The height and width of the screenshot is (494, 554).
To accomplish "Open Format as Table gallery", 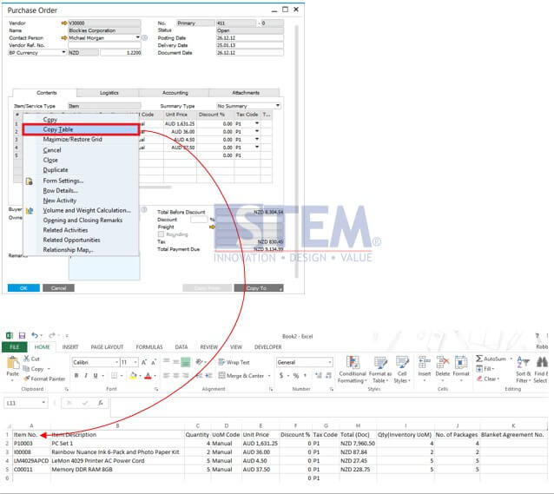I will pyautogui.click(x=380, y=370).
